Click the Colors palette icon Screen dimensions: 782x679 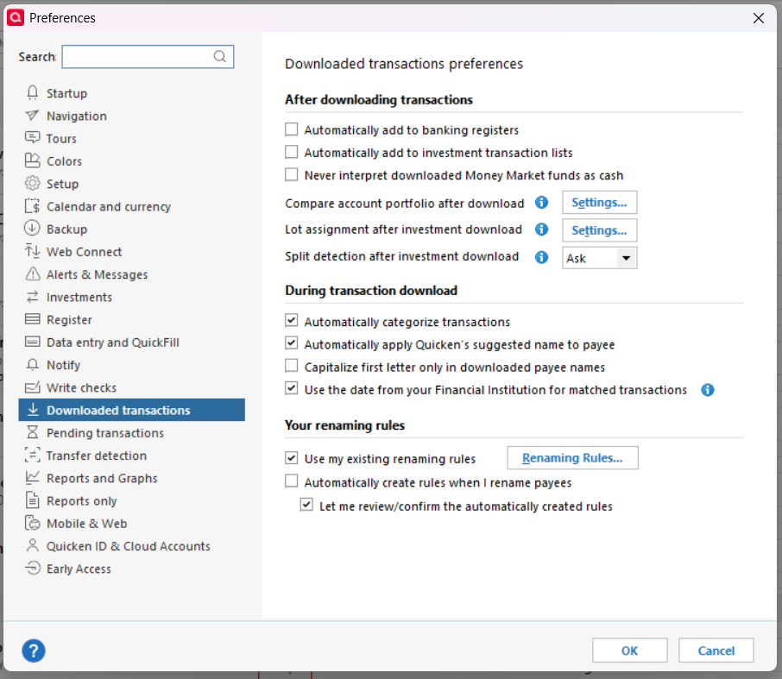[33, 161]
